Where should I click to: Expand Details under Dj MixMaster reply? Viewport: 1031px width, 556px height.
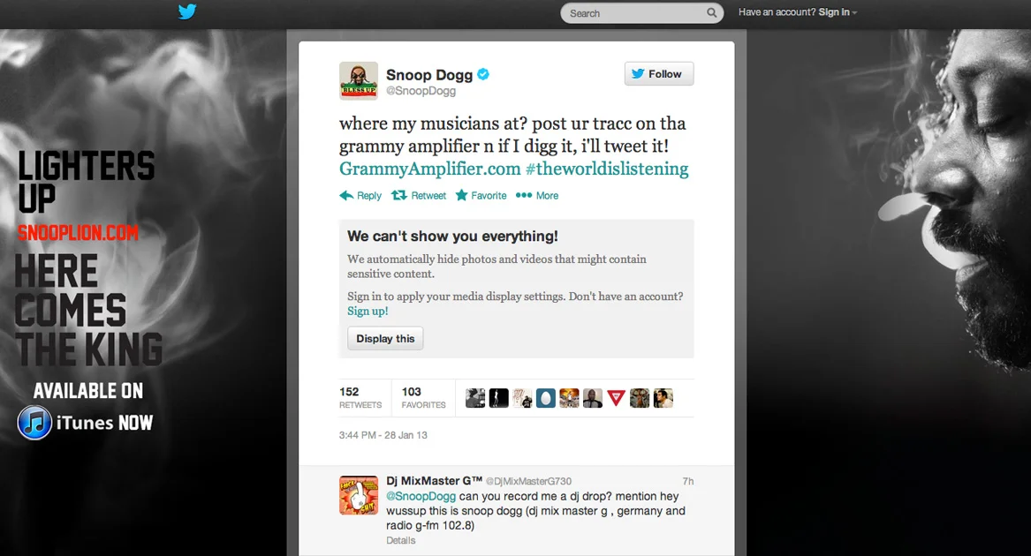point(400,540)
